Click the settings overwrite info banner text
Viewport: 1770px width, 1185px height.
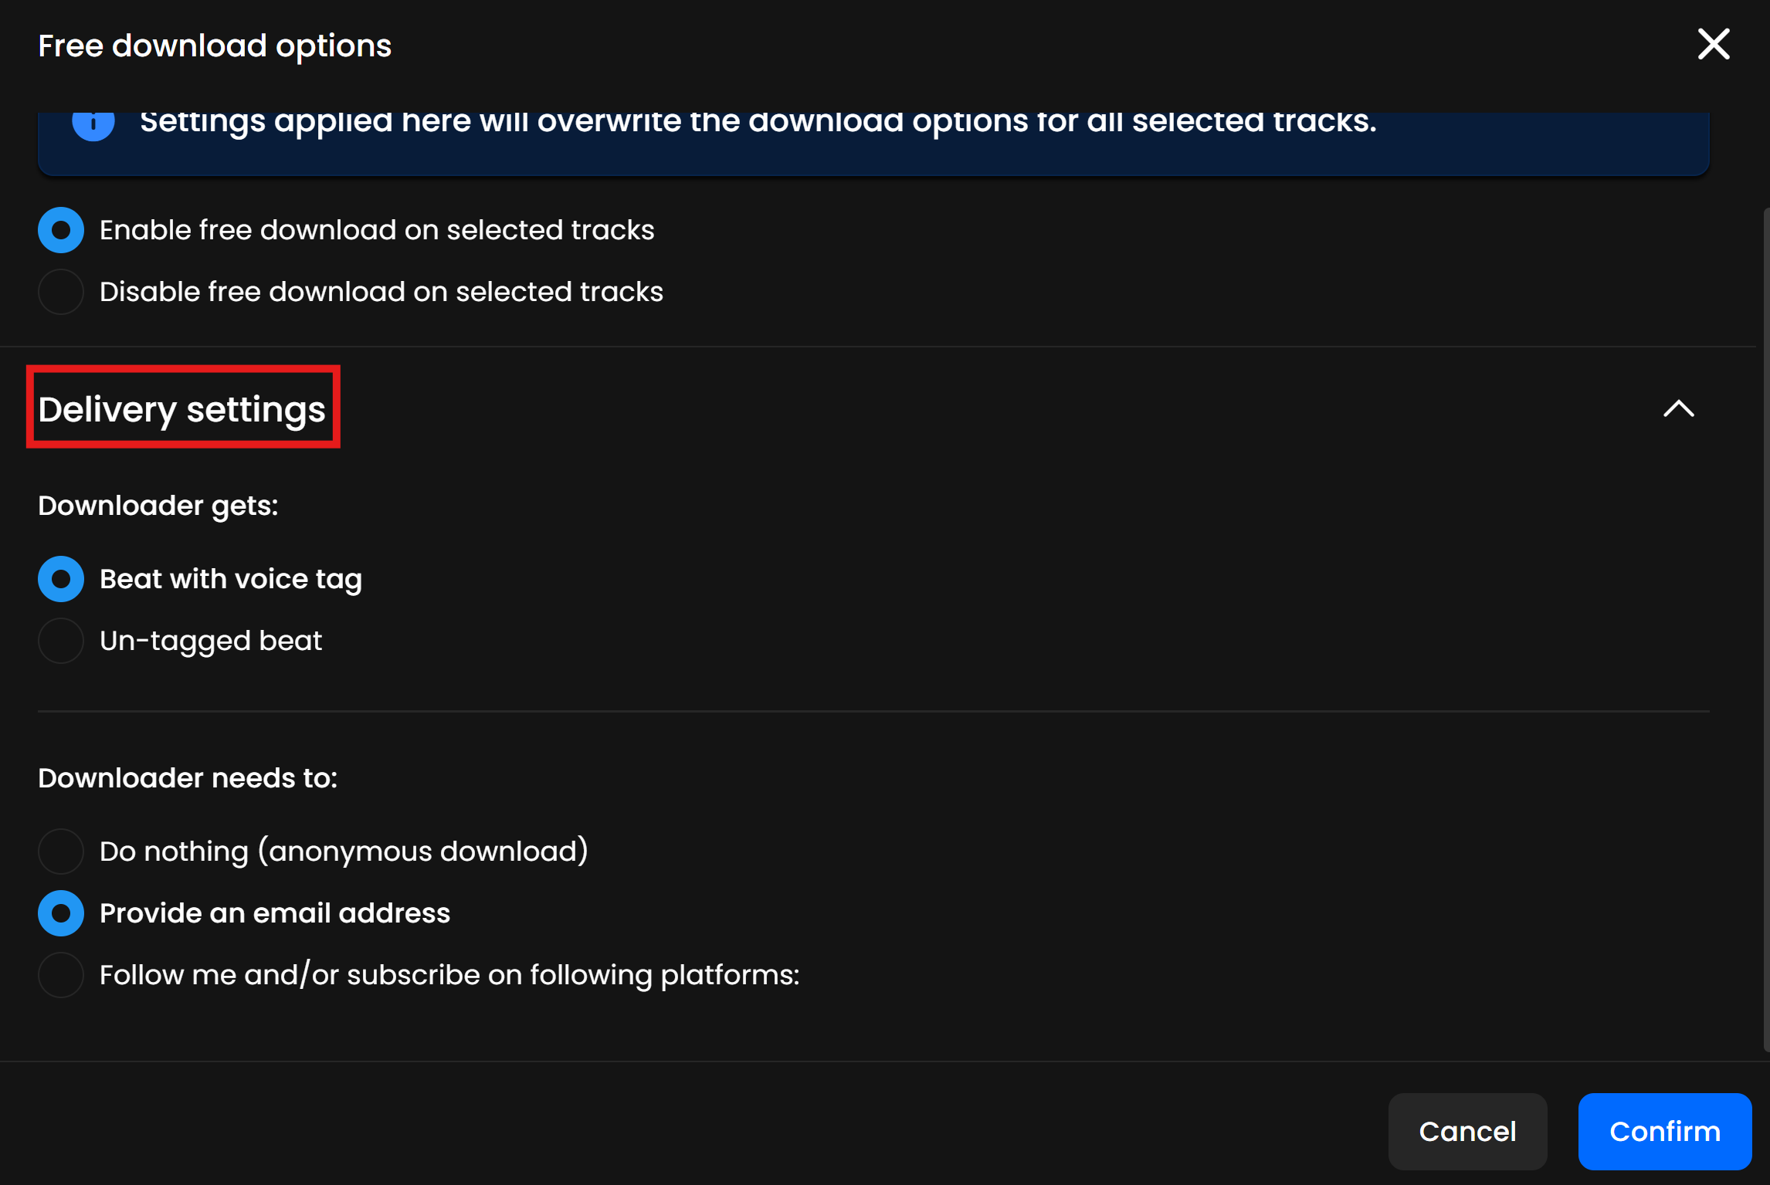tap(757, 122)
